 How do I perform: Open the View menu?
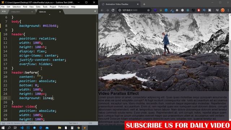click(31, 7)
